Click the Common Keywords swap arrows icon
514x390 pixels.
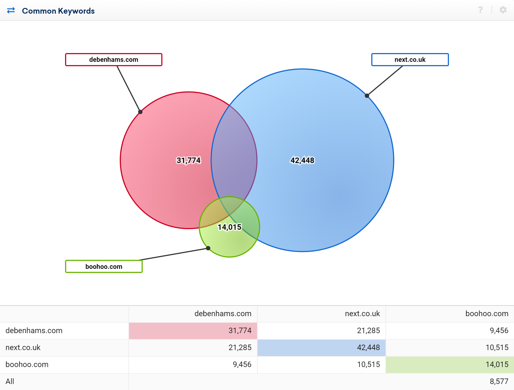click(x=11, y=10)
